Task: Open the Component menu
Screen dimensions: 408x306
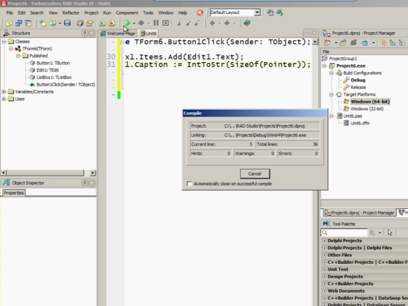Action: point(127,13)
